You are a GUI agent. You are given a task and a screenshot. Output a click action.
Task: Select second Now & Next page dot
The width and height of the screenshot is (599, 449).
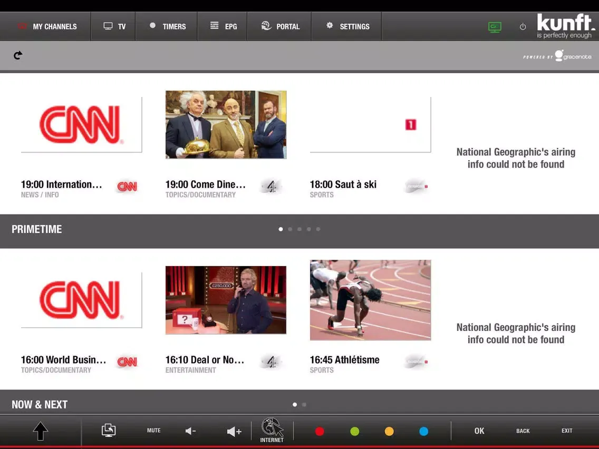304,404
